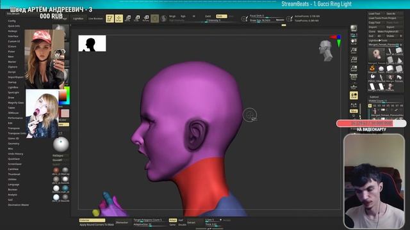Screen dimensions: 410x230
Task: Expand the Config section
Action: pyautogui.click(x=12, y=21)
